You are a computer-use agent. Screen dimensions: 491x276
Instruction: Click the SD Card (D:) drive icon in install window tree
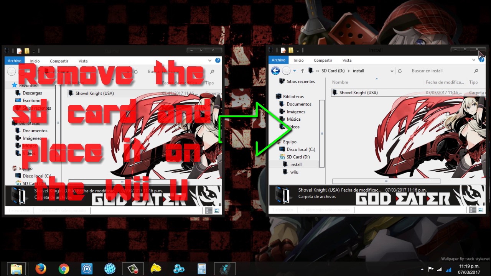pos(282,157)
